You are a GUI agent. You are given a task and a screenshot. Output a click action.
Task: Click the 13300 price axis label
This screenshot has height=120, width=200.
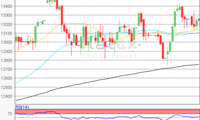click(6, 15)
